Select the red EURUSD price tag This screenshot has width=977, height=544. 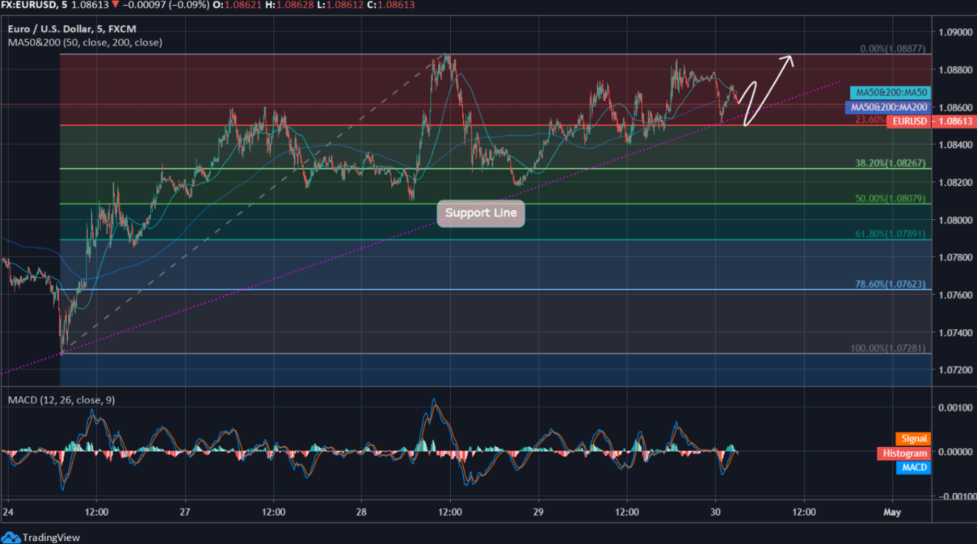click(909, 121)
